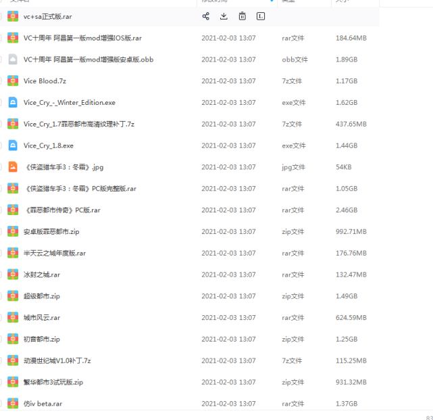Open VC十周年 阿昌第一版mod增强IOS版.rar
Viewport: 433px width, 420px height.
[82, 38]
